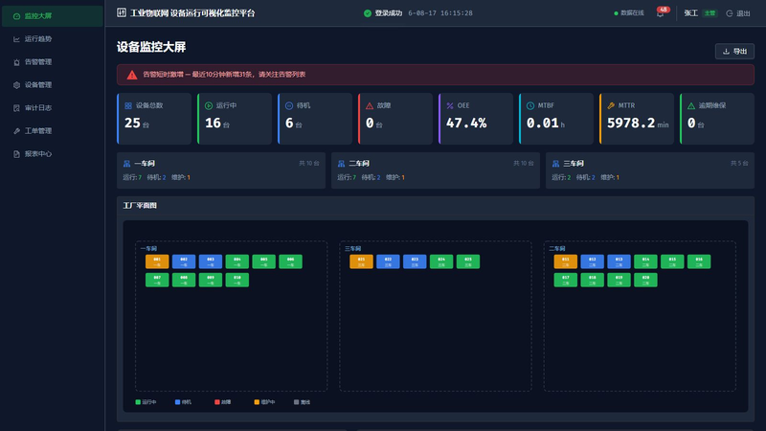The width and height of the screenshot is (766, 431).
Task: Click the 设备总数 grid icon
Action: (128, 105)
